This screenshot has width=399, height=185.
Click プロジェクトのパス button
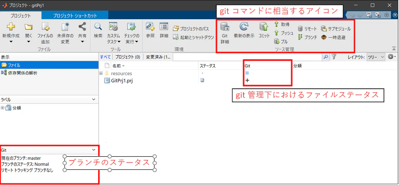(191, 29)
